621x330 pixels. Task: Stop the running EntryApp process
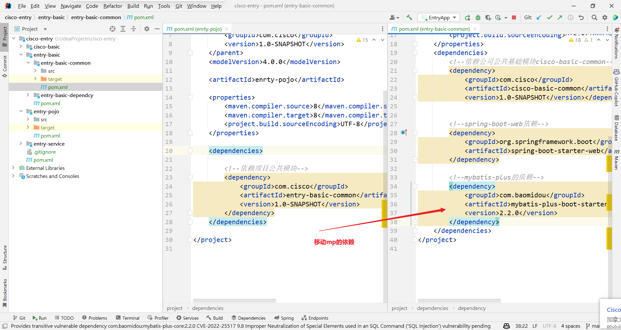[x=513, y=17]
